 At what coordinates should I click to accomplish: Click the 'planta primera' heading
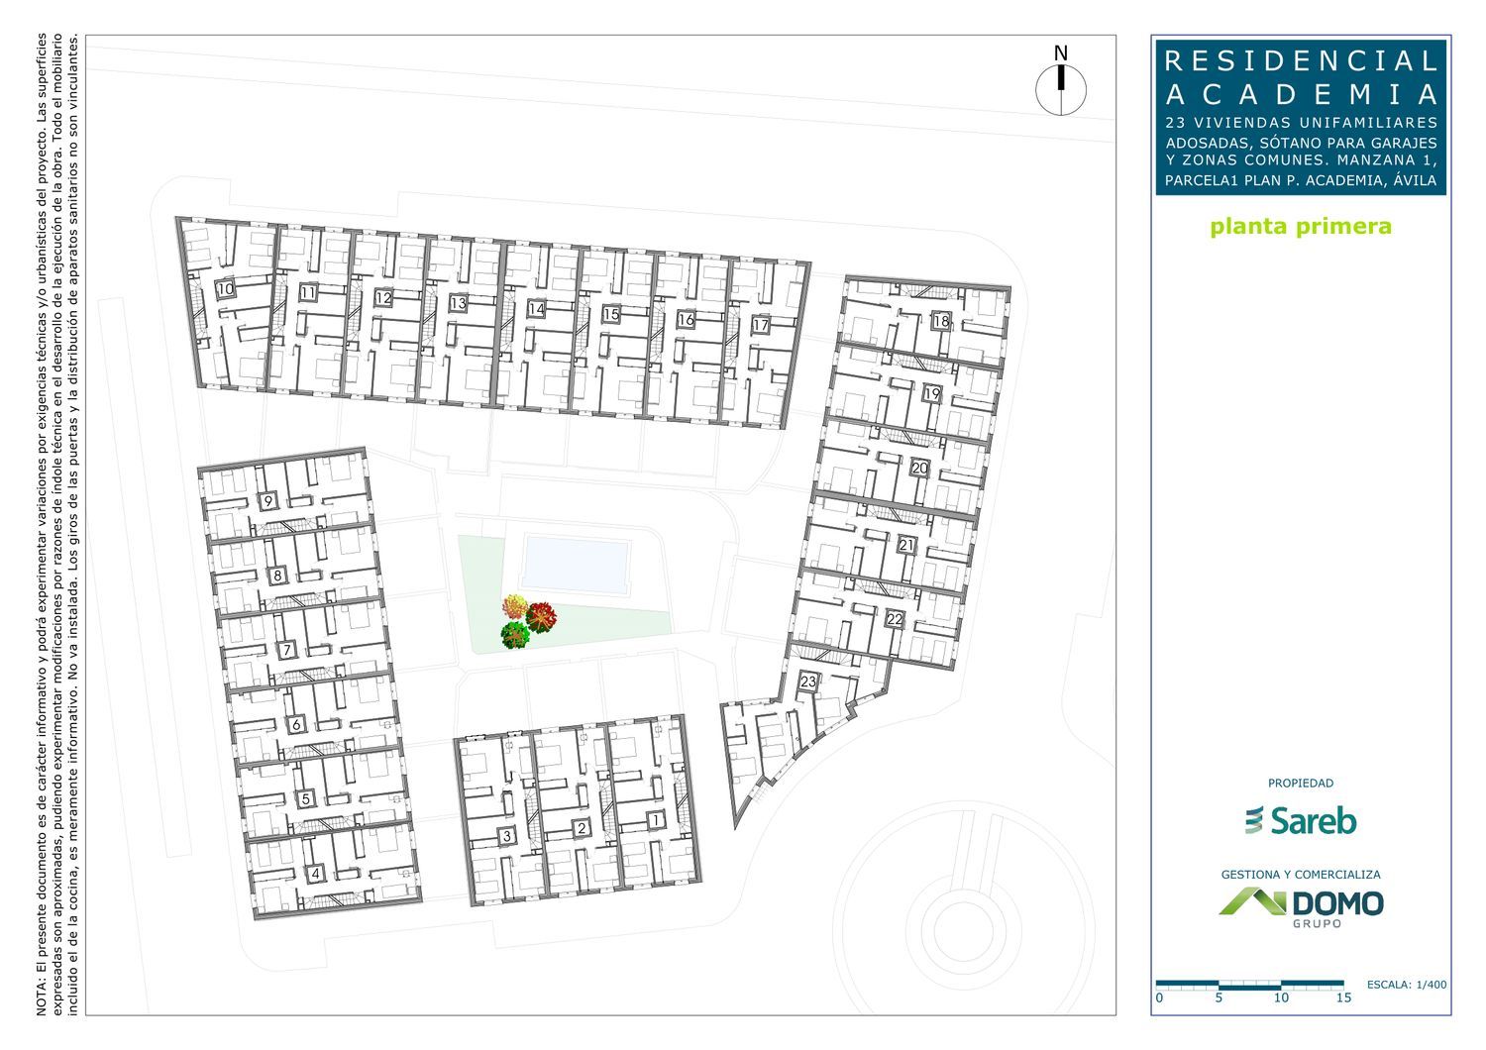coord(1300,227)
